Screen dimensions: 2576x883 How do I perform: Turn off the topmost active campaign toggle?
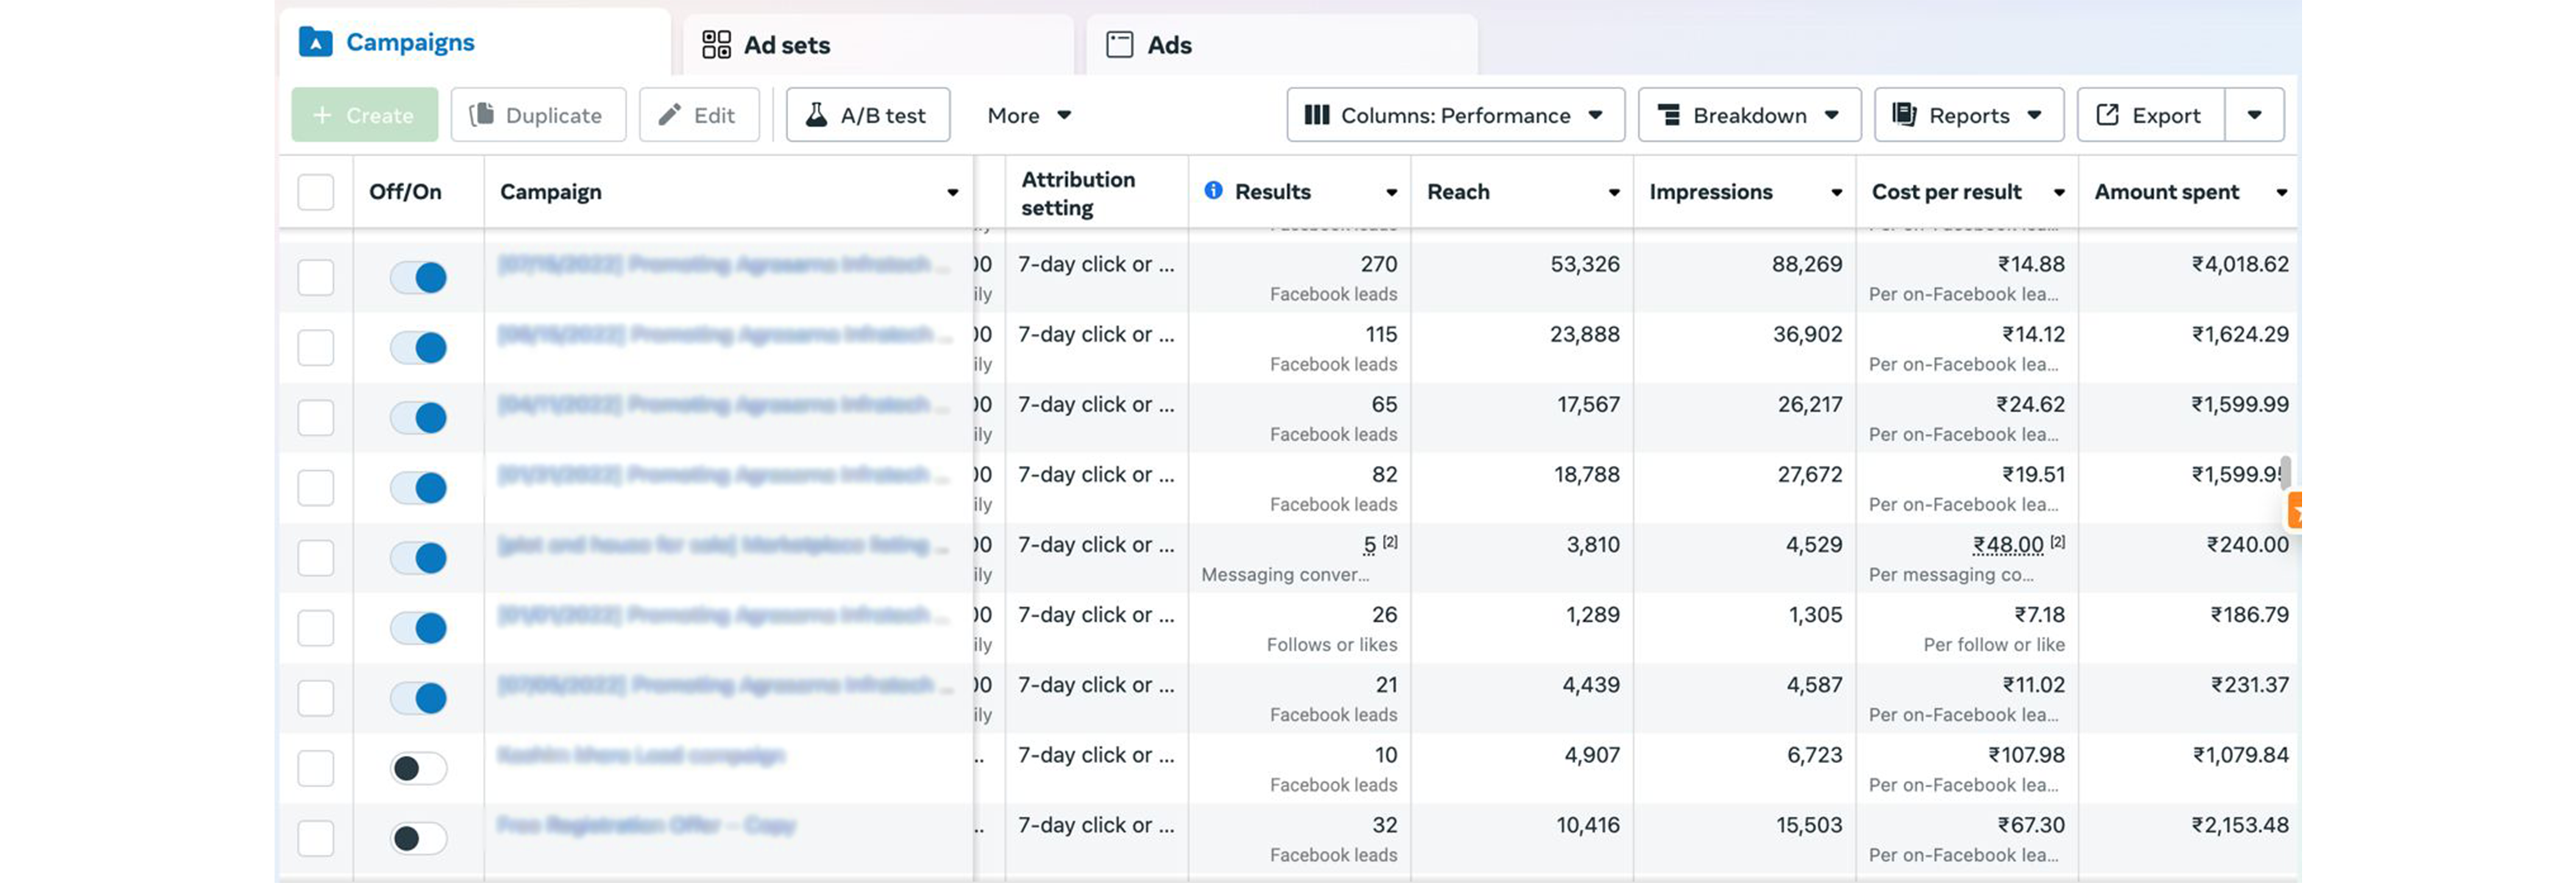[417, 277]
